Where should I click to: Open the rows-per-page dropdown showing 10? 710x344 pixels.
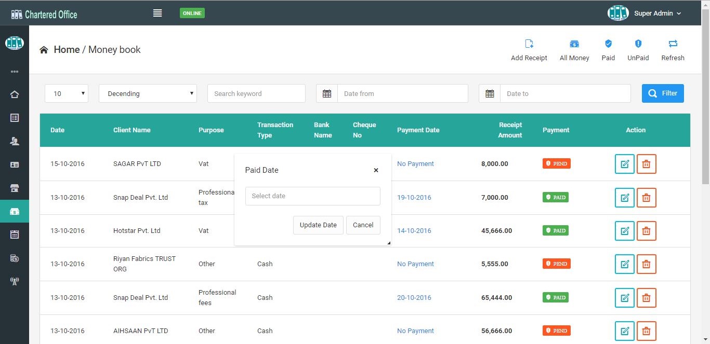pos(67,93)
